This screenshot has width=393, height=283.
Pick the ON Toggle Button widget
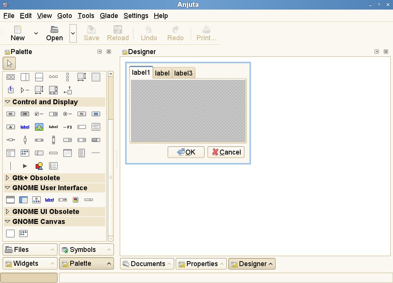[25, 114]
